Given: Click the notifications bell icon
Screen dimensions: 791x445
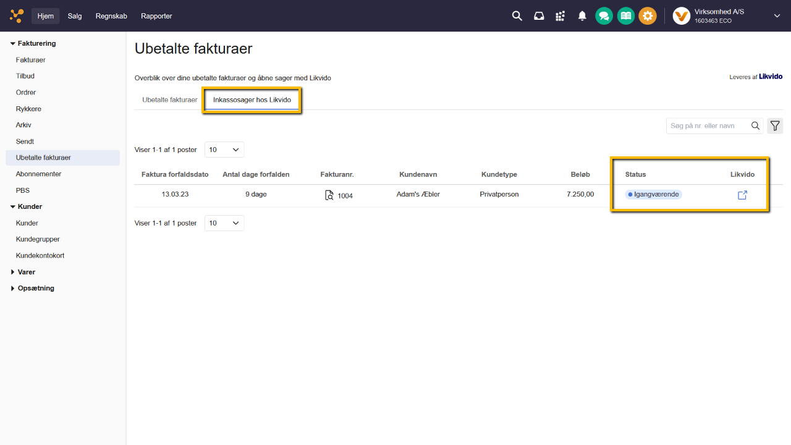Looking at the screenshot, I should [582, 16].
